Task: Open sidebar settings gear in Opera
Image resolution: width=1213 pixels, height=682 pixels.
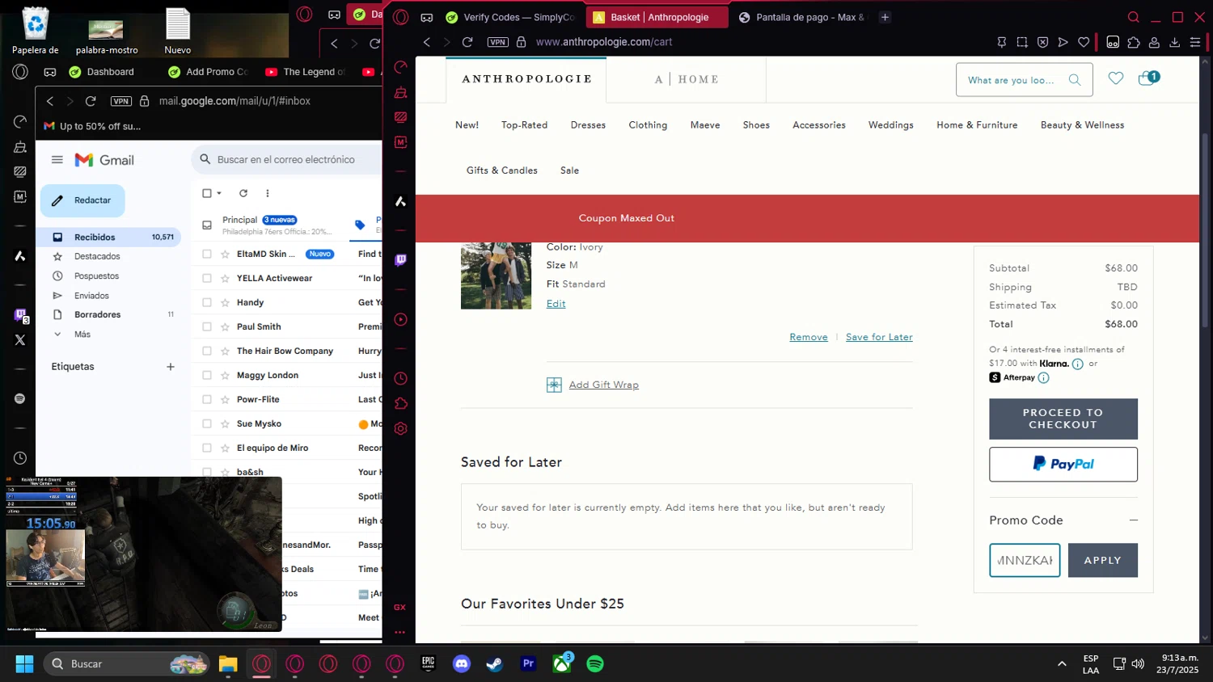Action: click(400, 429)
